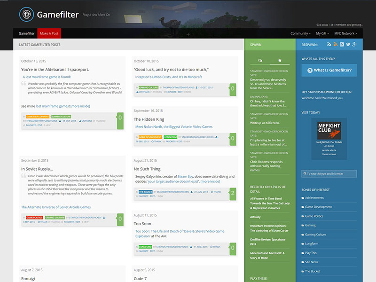
Task: Click the blue The Bucket tag
Action: pos(146,192)
